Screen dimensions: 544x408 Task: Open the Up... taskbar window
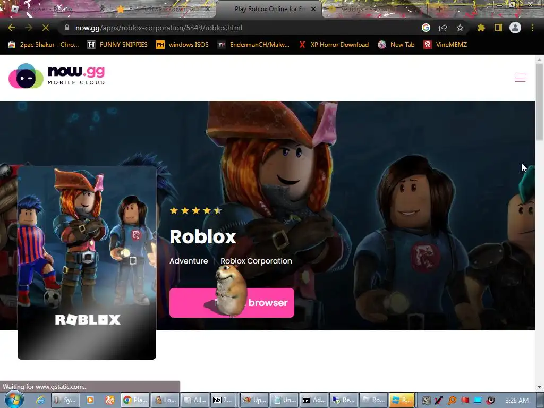[x=254, y=400]
